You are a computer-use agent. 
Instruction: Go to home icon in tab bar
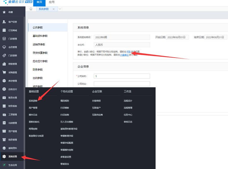[x=31, y=9]
